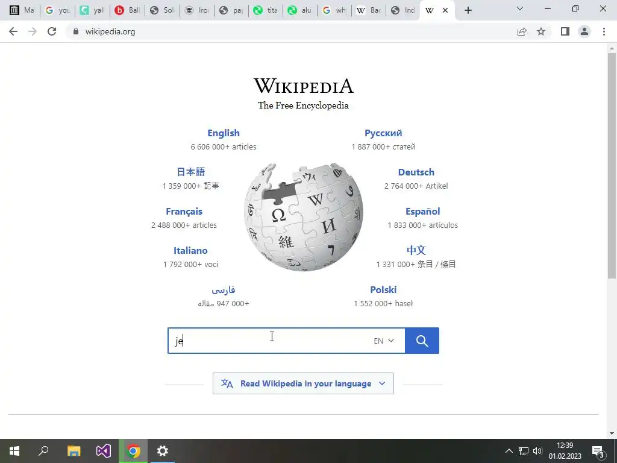The width and height of the screenshot is (617, 463).
Task: Click the scrollbar down arrow
Action: coord(612,433)
